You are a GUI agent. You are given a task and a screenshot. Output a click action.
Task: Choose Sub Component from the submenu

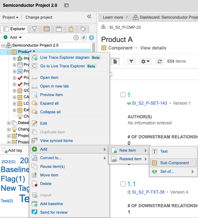tap(174, 163)
